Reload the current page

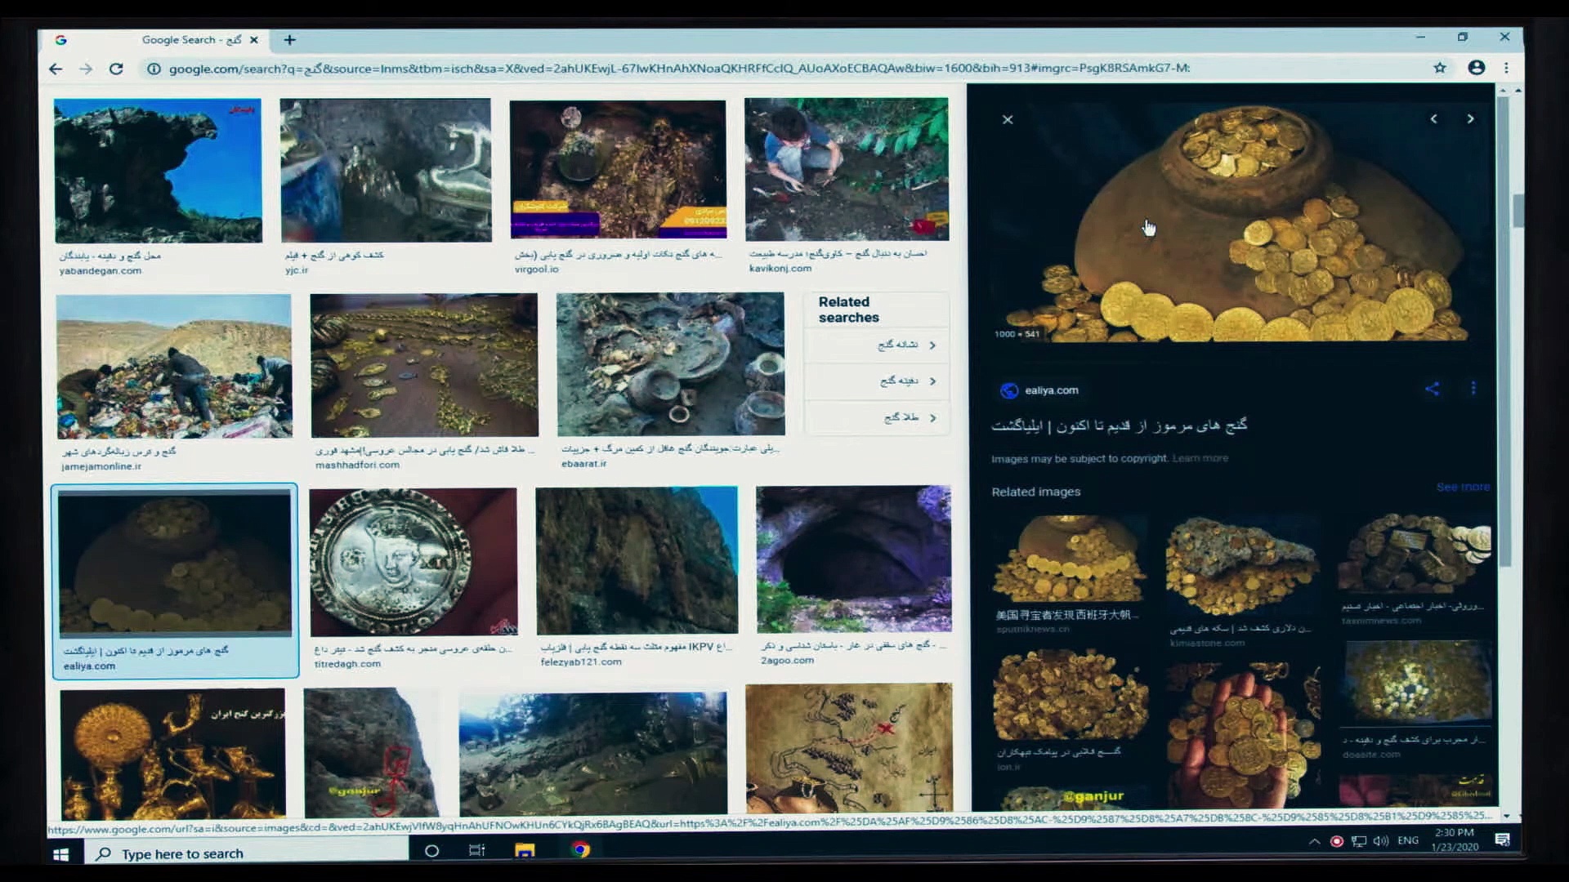116,69
